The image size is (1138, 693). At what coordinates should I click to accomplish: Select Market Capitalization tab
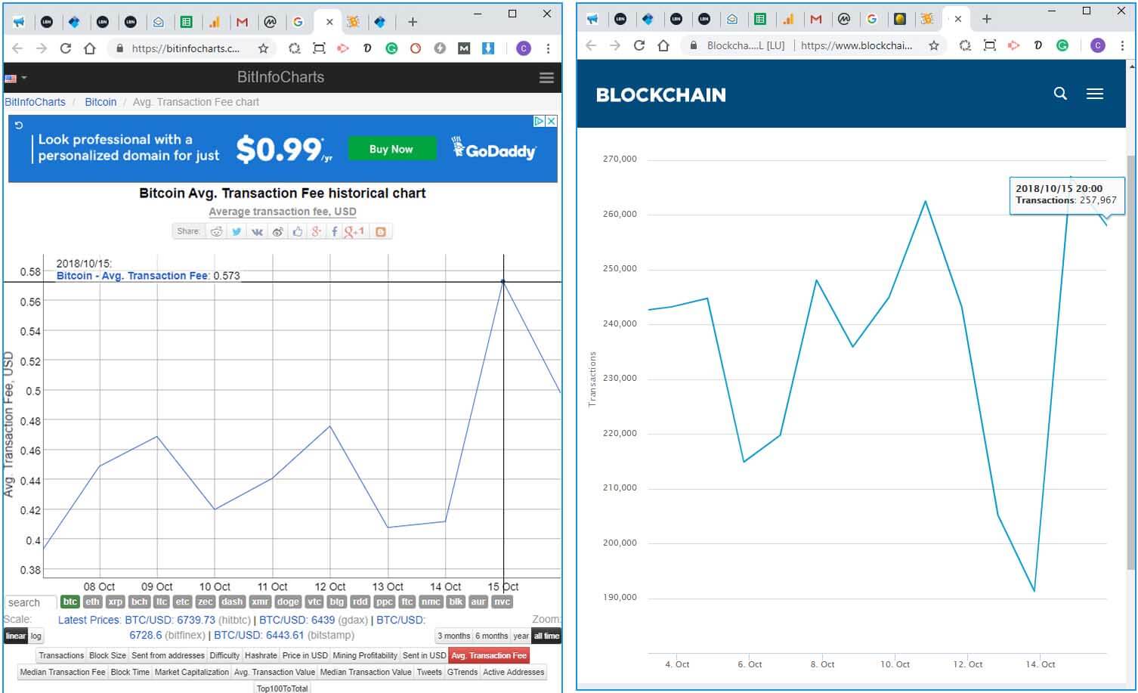[192, 673]
